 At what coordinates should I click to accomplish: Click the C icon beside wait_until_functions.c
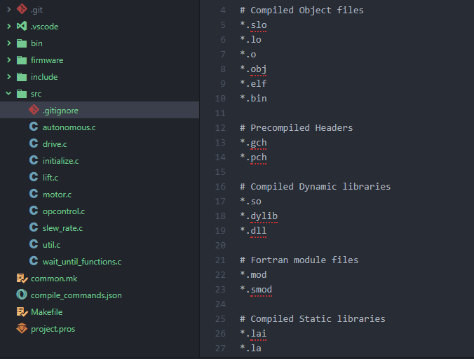pos(34,261)
